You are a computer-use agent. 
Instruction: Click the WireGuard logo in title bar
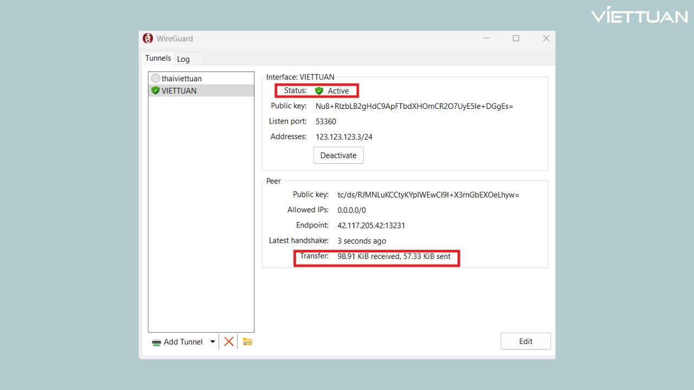click(x=147, y=38)
